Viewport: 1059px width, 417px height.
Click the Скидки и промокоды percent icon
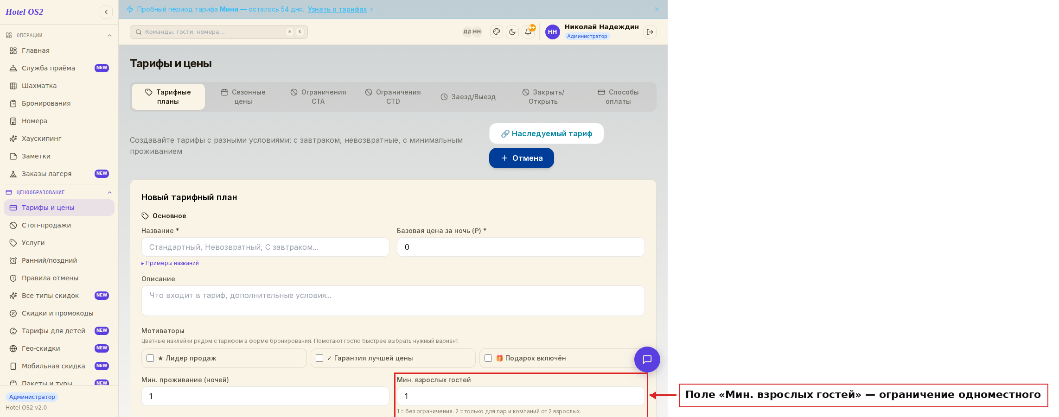pyautogui.click(x=13, y=313)
